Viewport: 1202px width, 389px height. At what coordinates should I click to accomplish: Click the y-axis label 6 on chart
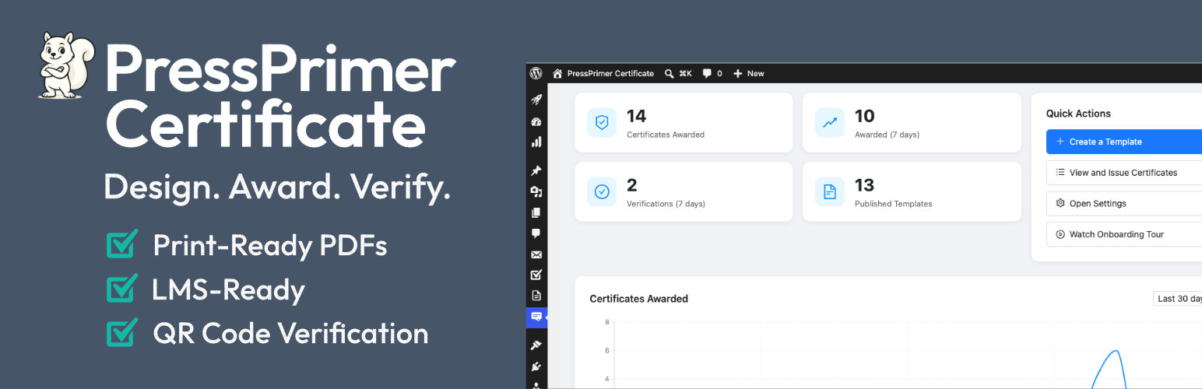coord(606,350)
